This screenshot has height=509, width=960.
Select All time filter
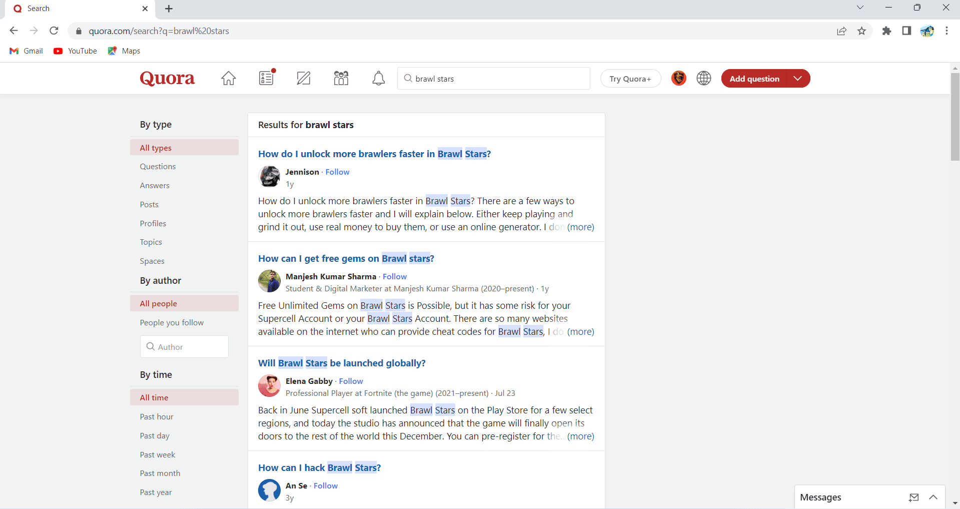[x=184, y=397]
